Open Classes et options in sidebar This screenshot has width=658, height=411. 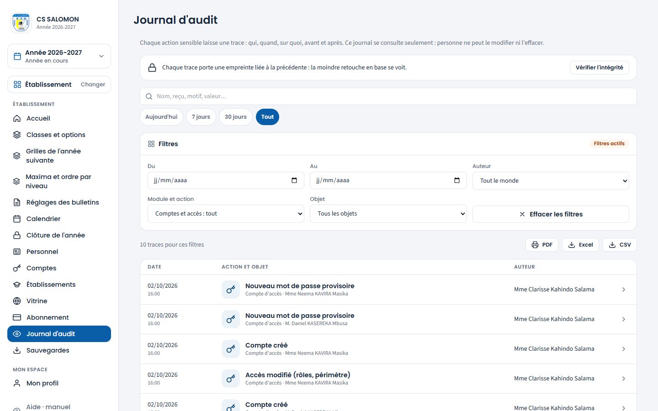pos(59,135)
